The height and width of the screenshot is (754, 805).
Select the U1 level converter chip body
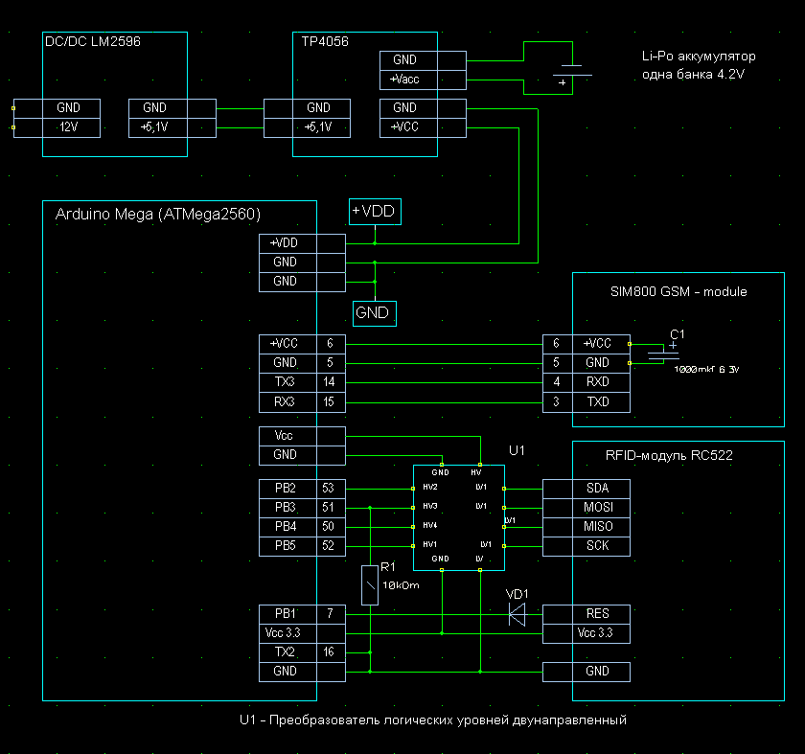point(459,517)
